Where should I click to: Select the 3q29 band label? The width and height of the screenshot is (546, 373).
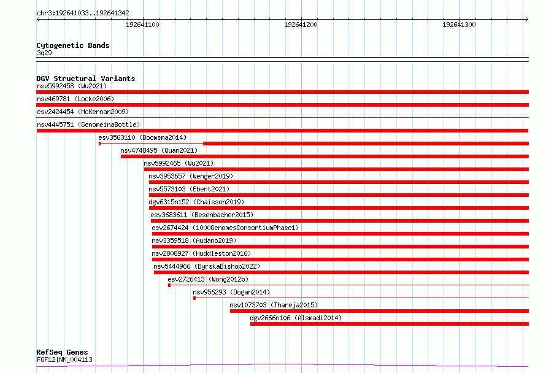tap(44, 53)
